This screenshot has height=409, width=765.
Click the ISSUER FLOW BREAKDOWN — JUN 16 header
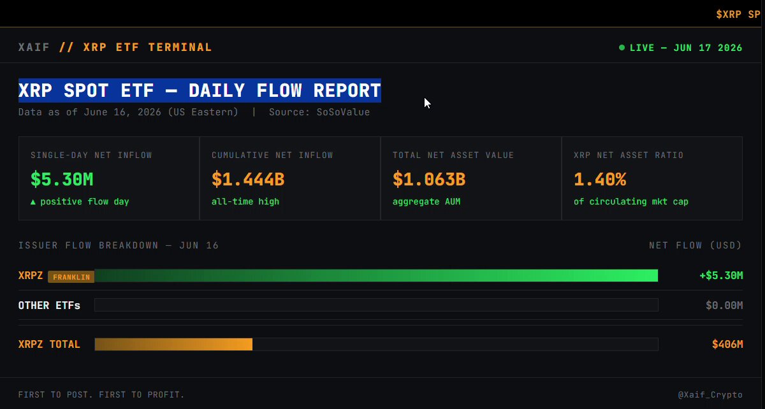(x=119, y=245)
